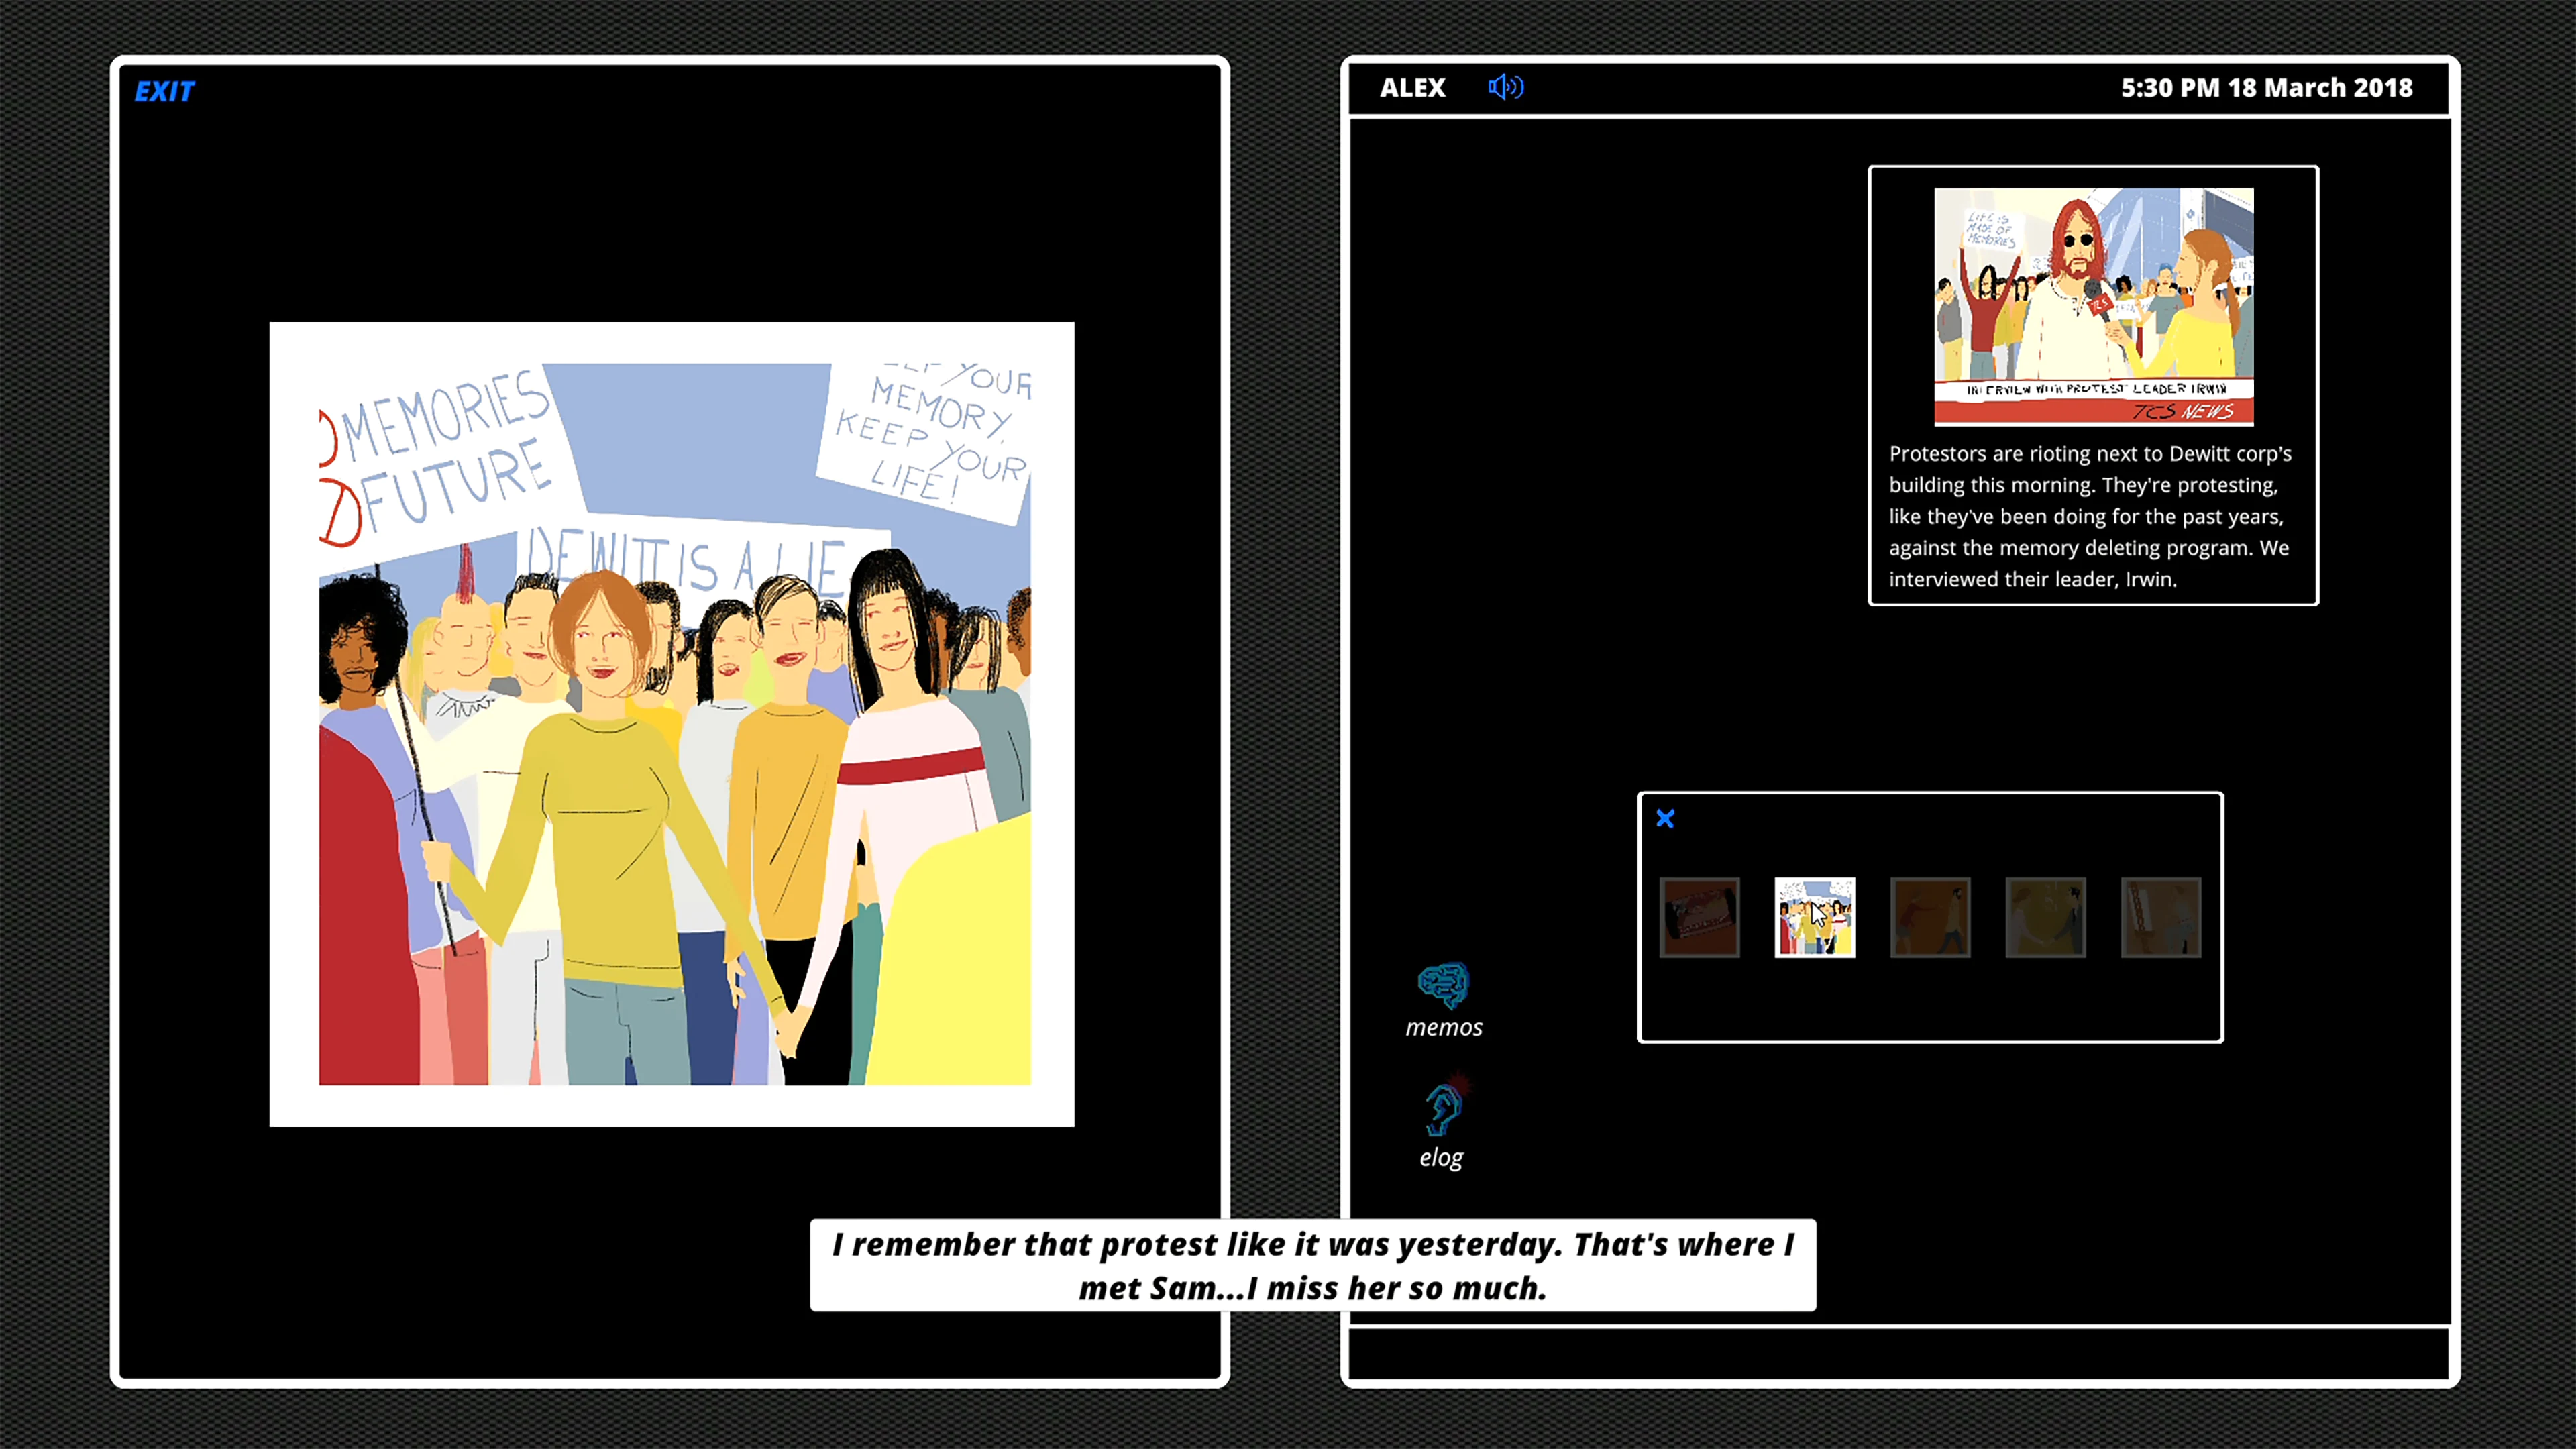Image resolution: width=2576 pixels, height=1449 pixels.
Task: Click ALEX in the title bar
Action: [x=1413, y=87]
